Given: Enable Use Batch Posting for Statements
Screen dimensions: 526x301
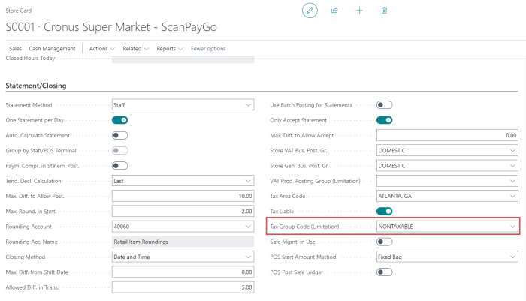Looking at the screenshot, I should point(385,105).
